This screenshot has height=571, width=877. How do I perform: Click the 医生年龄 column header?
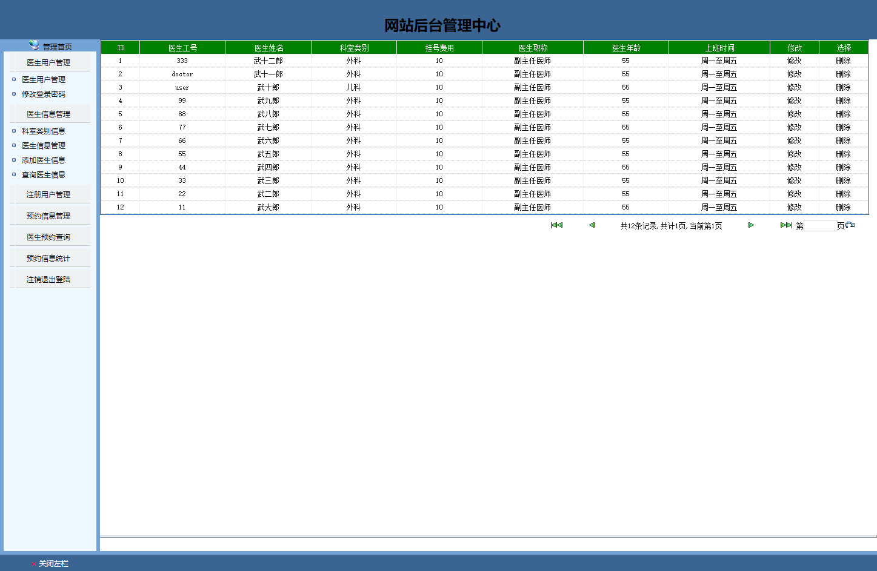point(626,48)
